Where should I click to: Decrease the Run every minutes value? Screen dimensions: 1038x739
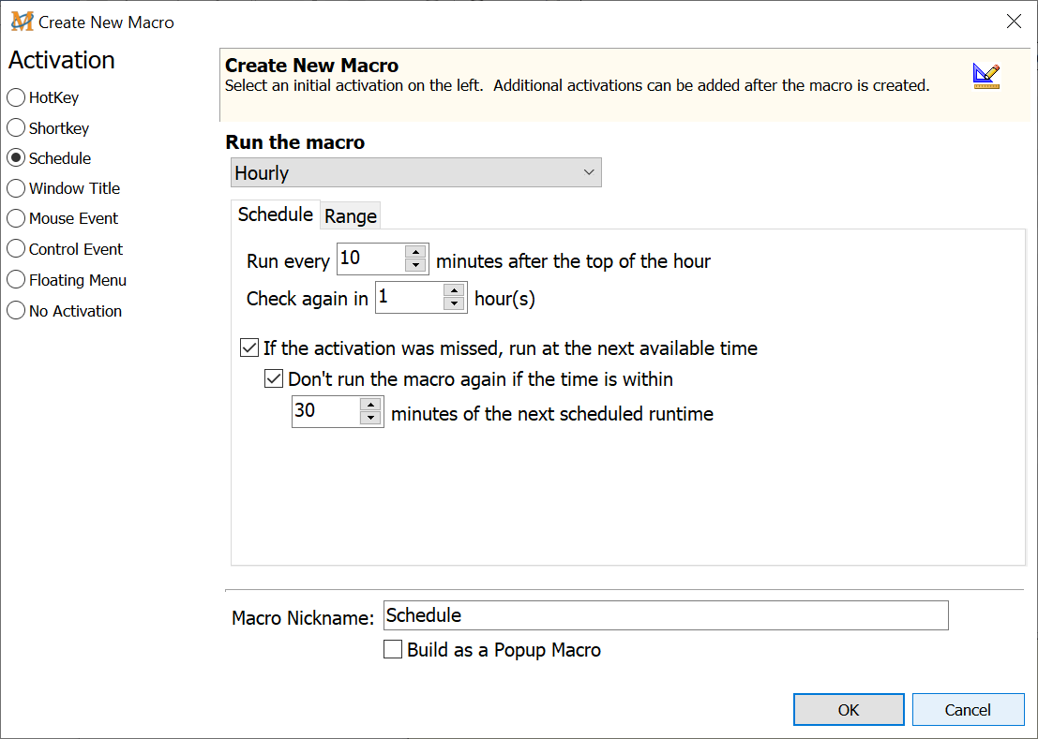[415, 266]
